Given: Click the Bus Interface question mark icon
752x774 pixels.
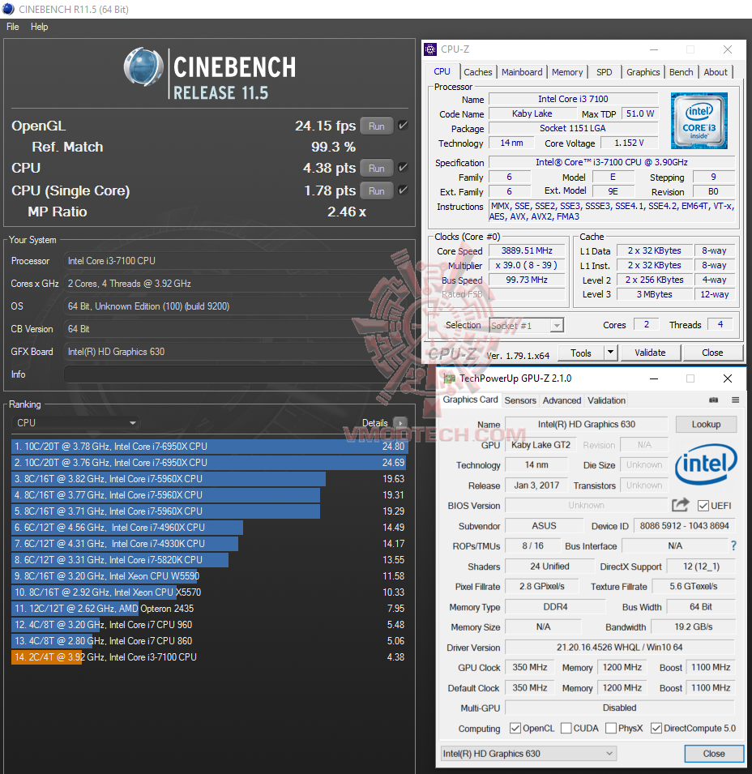Looking at the screenshot, I should [733, 545].
